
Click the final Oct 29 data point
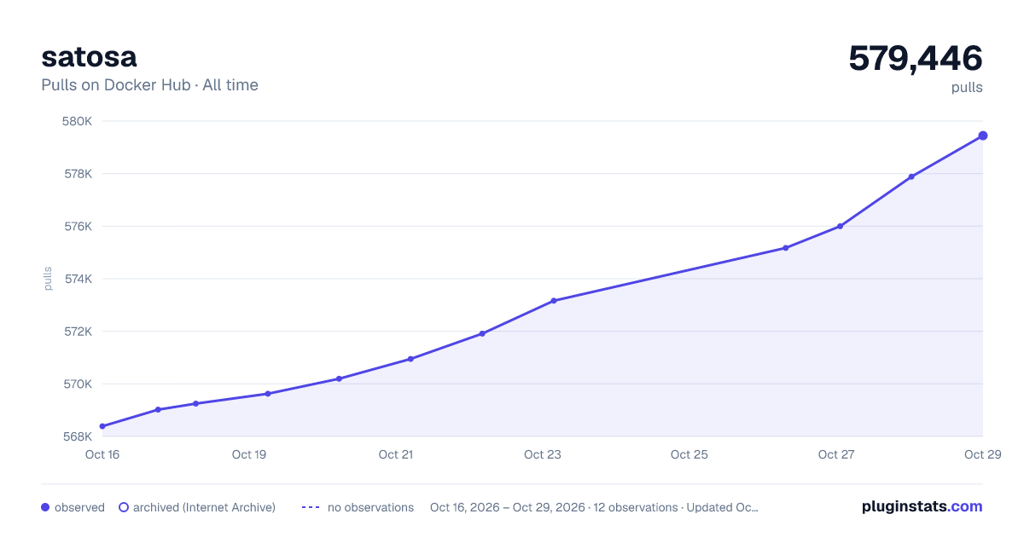983,136
